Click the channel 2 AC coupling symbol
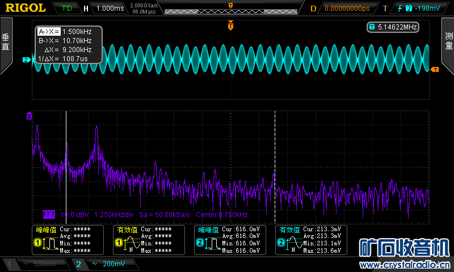Viewport: 454px width, 272px height. tap(94, 263)
